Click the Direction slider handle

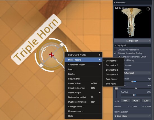point(132,82)
